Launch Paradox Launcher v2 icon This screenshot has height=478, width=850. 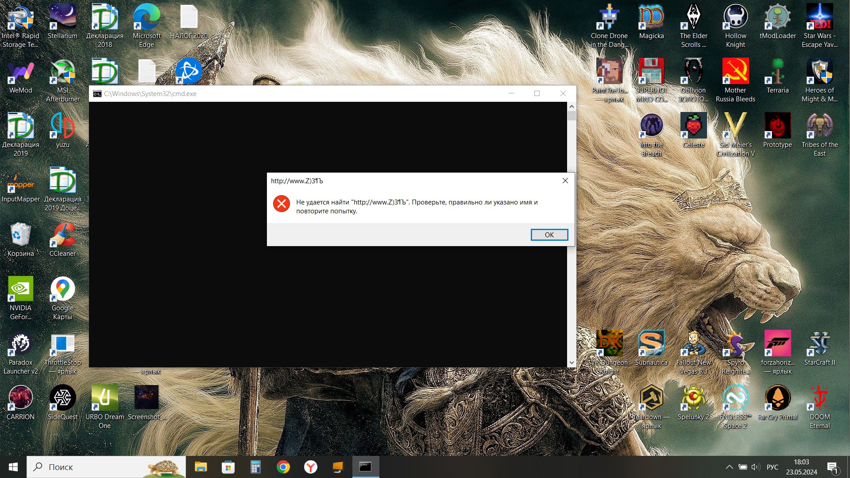(x=21, y=353)
